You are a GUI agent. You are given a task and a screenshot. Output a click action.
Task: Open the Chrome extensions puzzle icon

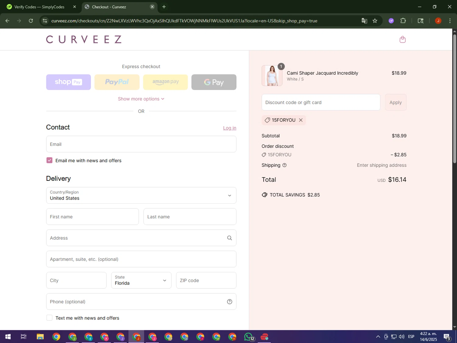point(403,21)
